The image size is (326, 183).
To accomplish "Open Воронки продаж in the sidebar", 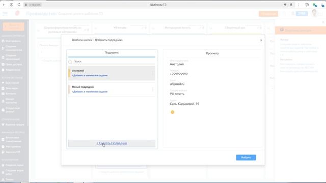I will pyautogui.click(x=15, y=125).
